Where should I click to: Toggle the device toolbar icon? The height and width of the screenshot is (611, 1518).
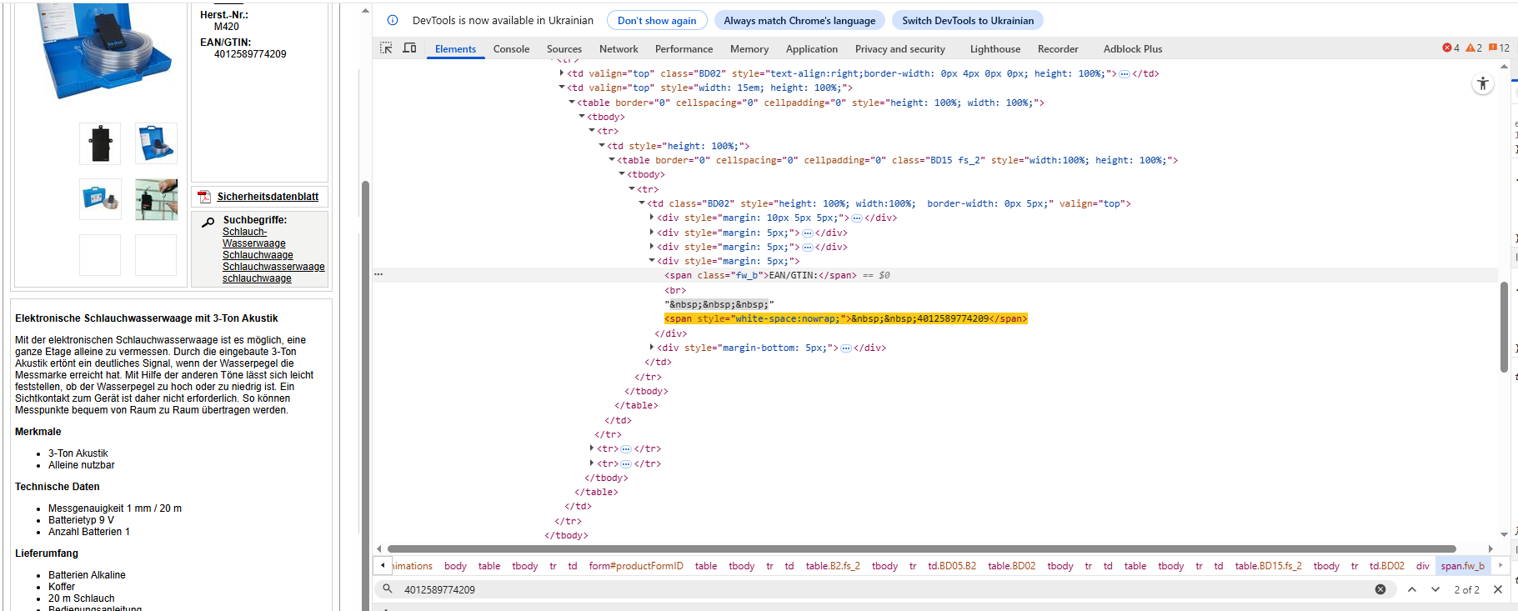409,48
